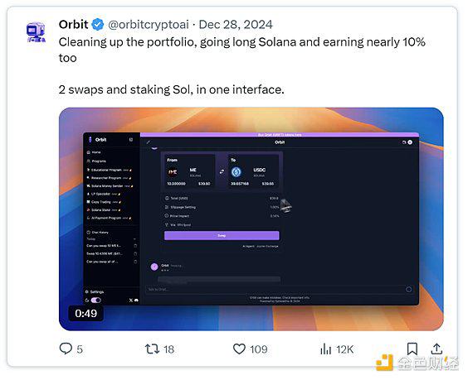Open the share upload icon

pos(436,349)
